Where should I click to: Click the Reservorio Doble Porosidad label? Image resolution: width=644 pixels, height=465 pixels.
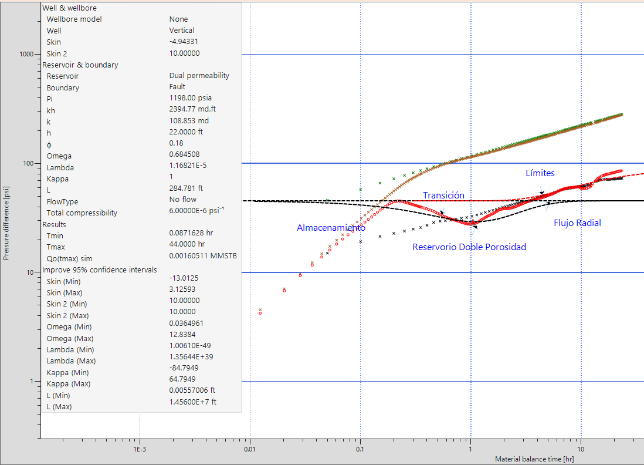point(469,247)
